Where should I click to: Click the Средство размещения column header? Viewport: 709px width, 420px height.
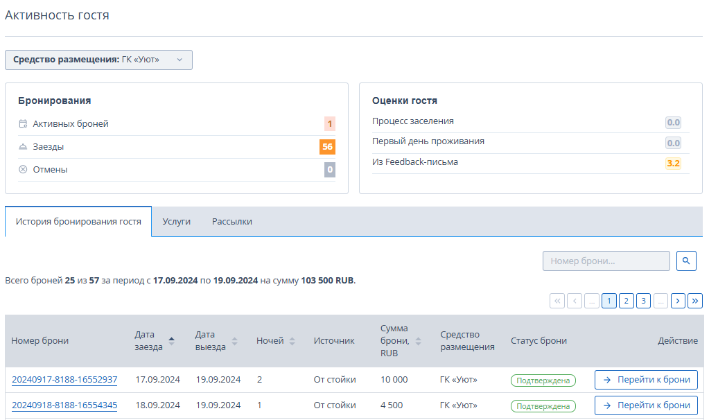coord(468,341)
